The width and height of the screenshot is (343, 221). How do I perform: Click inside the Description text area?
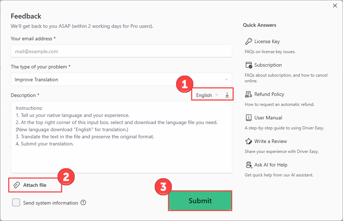click(121, 157)
